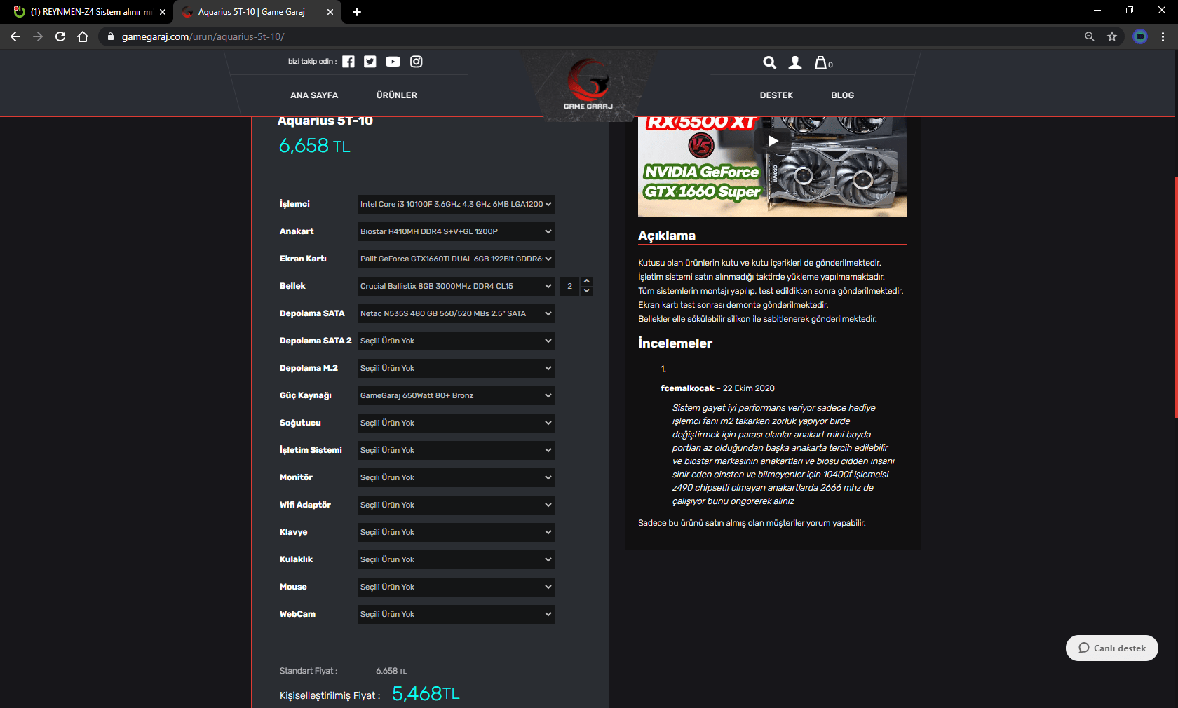Open Game Garaj Facebook page icon
Screen dimensions: 1178x708
348,62
